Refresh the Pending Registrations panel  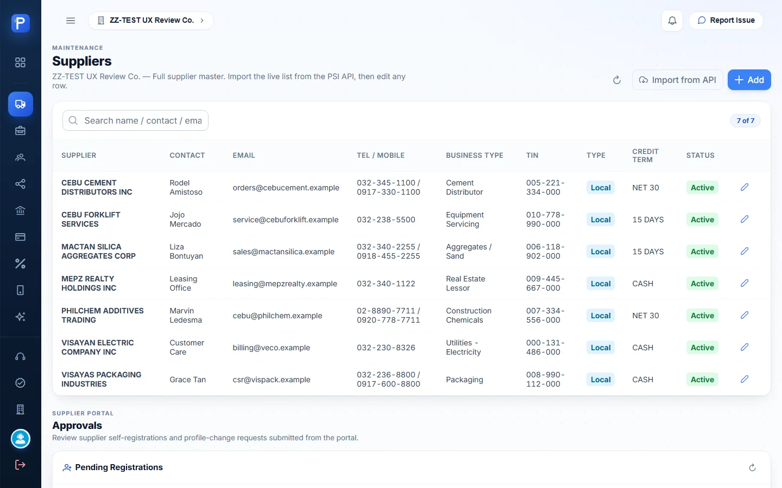coord(752,467)
